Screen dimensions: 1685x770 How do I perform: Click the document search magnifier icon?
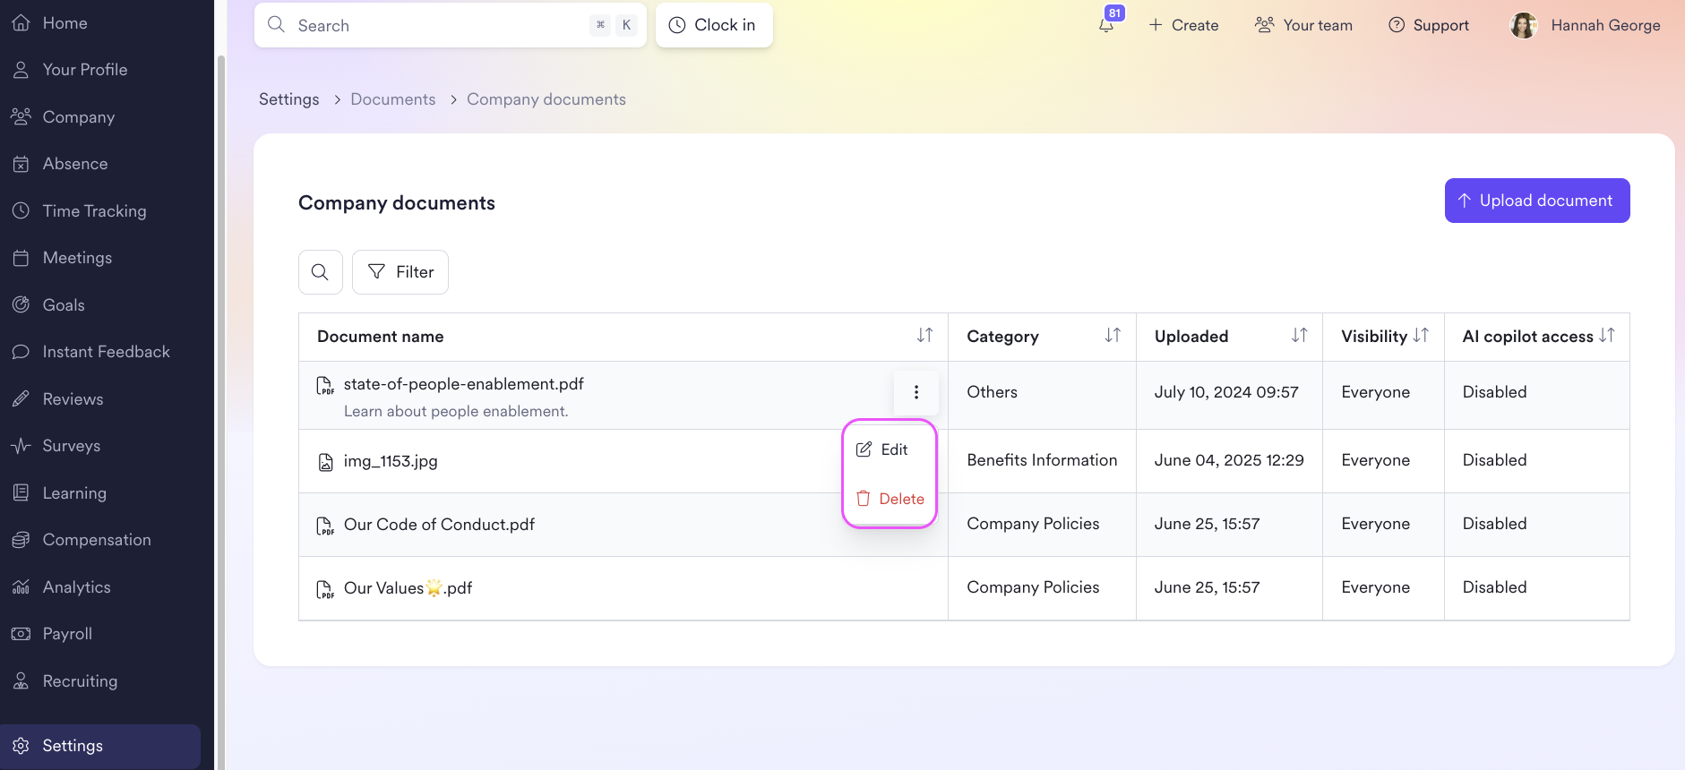(320, 272)
